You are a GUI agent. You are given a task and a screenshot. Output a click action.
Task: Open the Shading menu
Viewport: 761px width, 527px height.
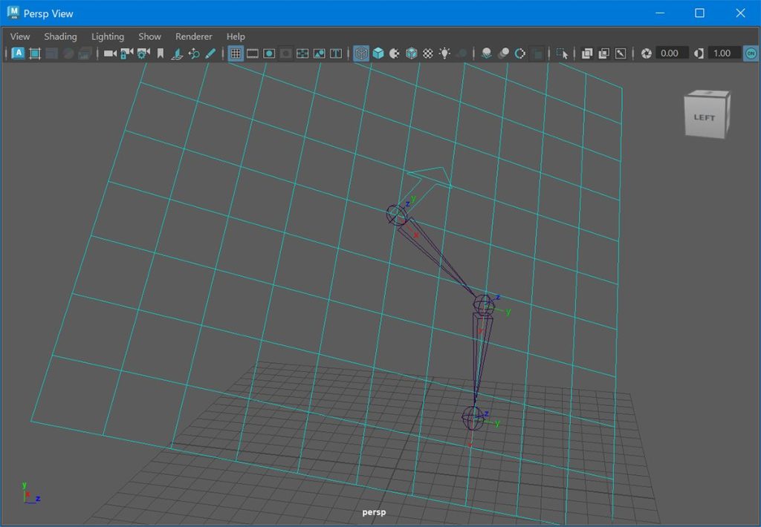pyautogui.click(x=60, y=36)
